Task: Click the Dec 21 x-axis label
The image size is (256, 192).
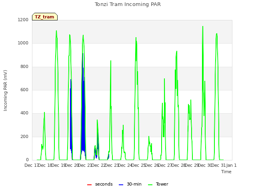Action: coord(85,165)
